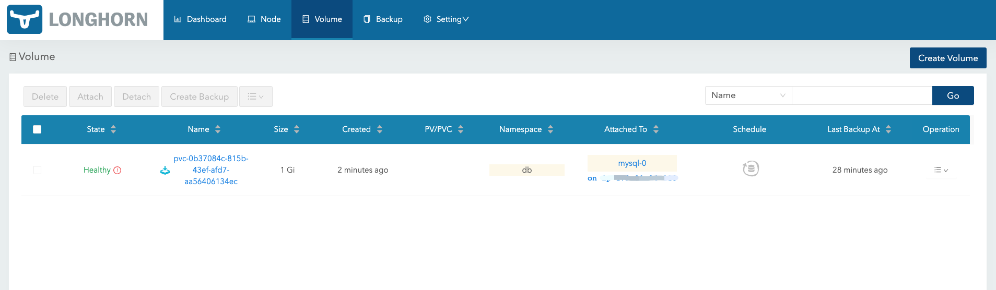Screen dimensions: 996x290
Task: Switch to the Node tab
Action: click(x=264, y=19)
